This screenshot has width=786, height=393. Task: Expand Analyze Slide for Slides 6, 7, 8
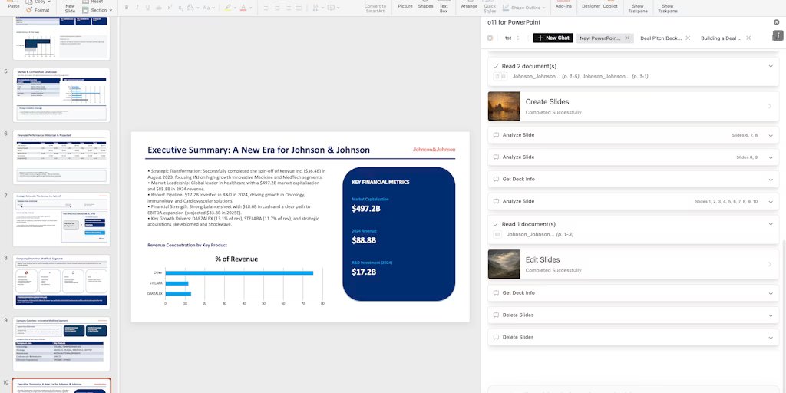(x=771, y=135)
